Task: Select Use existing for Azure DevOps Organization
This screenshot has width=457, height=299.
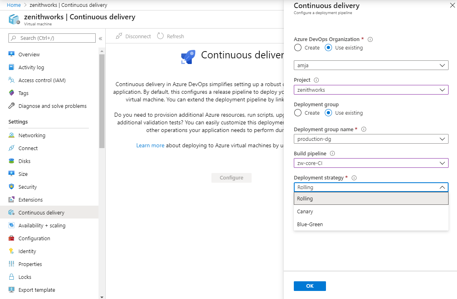Action: 328,47
